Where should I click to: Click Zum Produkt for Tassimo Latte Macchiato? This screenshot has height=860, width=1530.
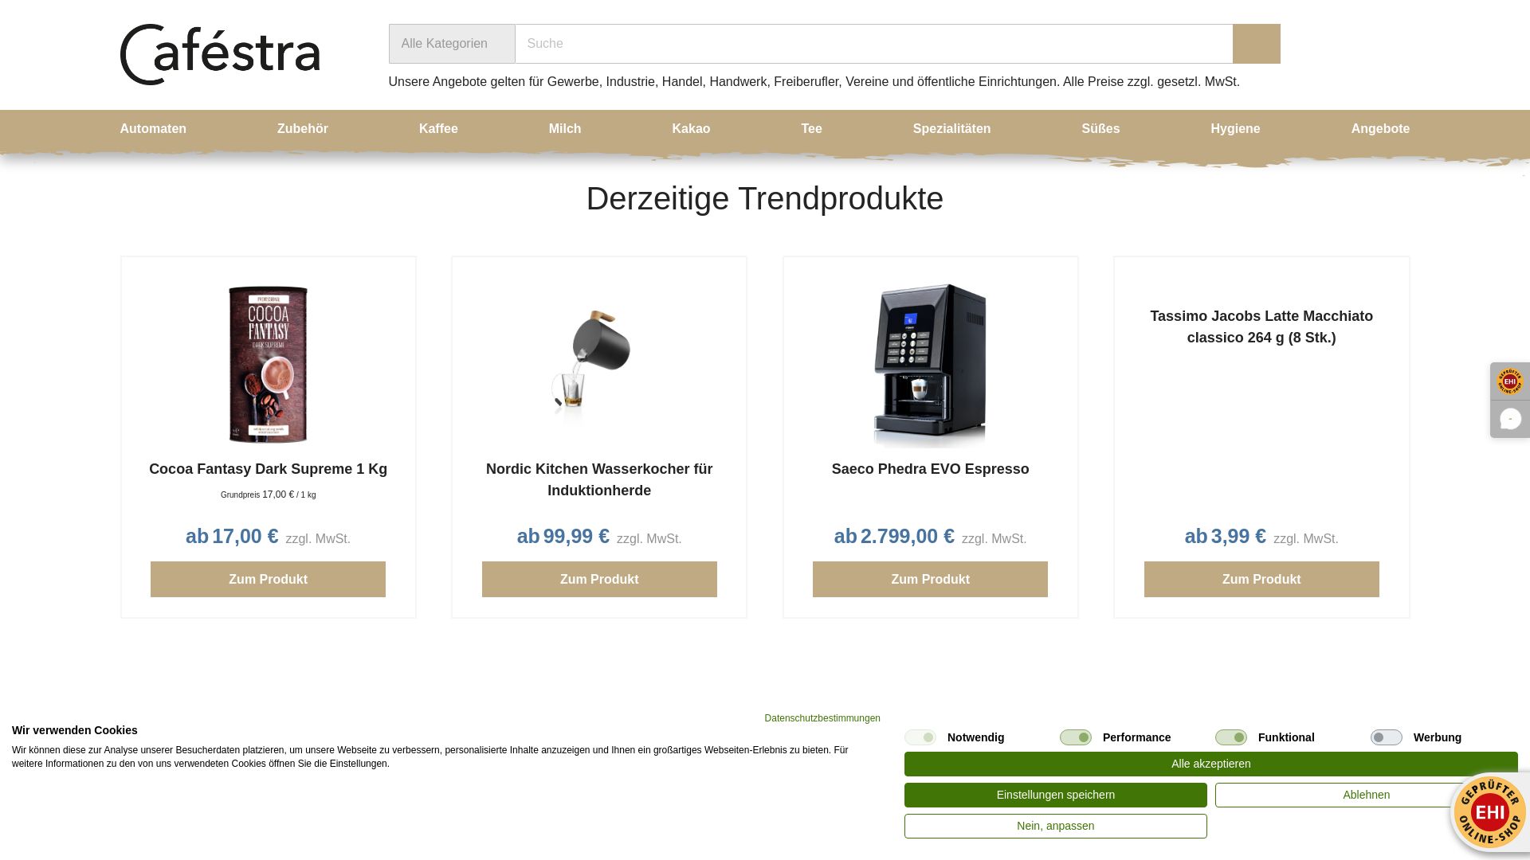(1261, 580)
